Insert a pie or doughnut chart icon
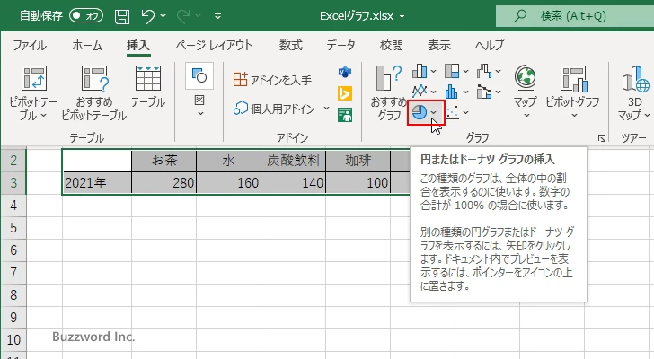This screenshot has height=359, width=654. (x=420, y=112)
